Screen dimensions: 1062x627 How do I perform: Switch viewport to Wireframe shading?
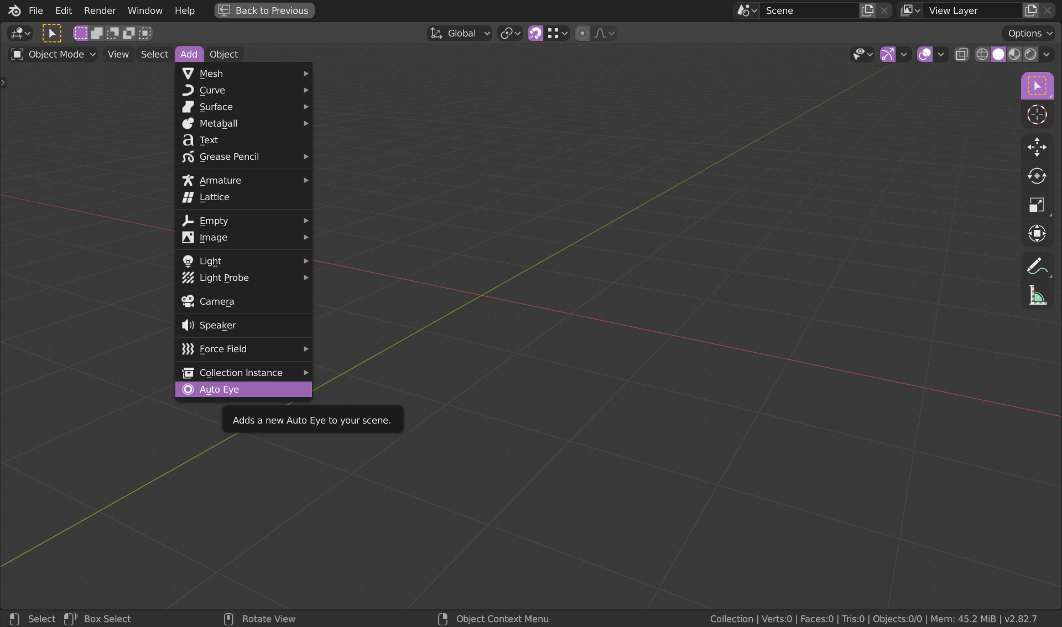click(983, 54)
